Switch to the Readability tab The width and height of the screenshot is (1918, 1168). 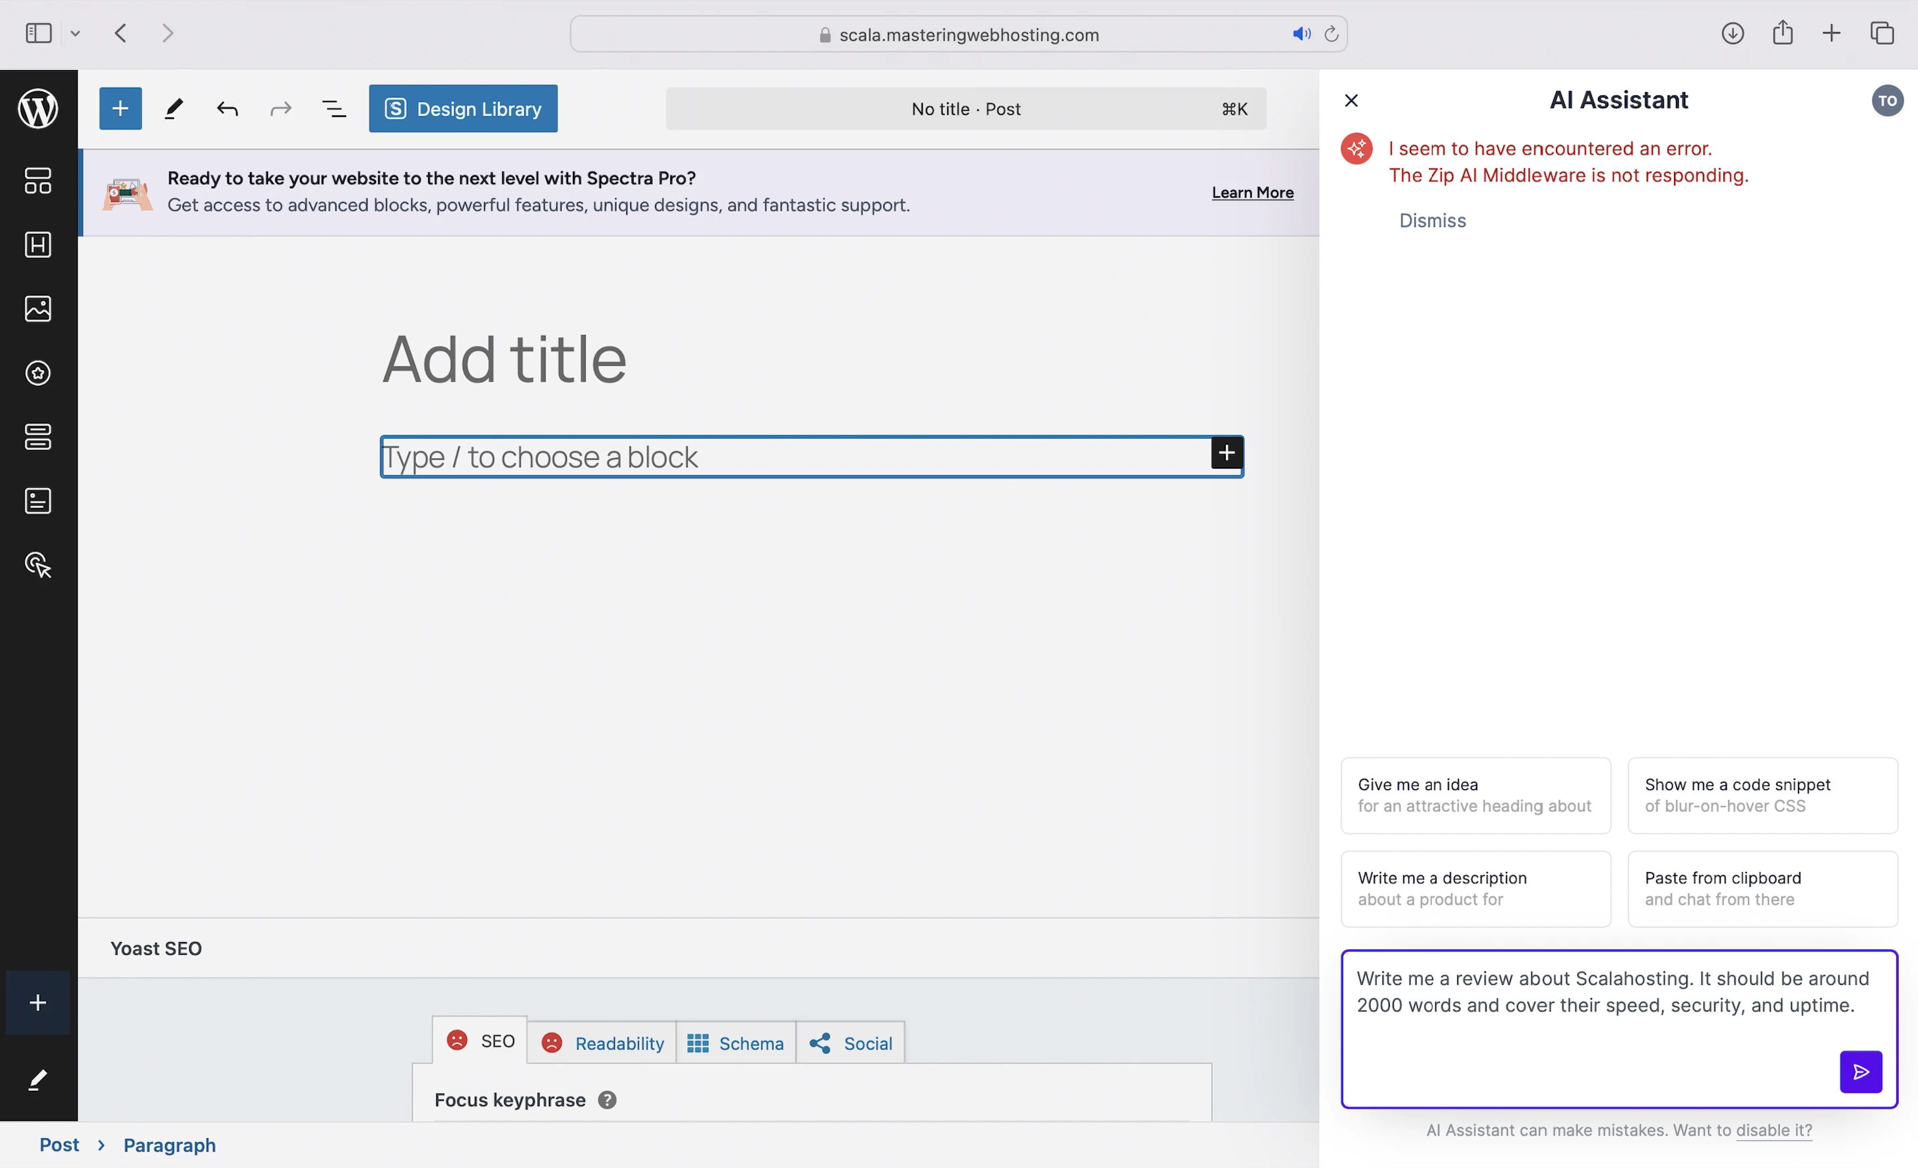click(x=602, y=1043)
